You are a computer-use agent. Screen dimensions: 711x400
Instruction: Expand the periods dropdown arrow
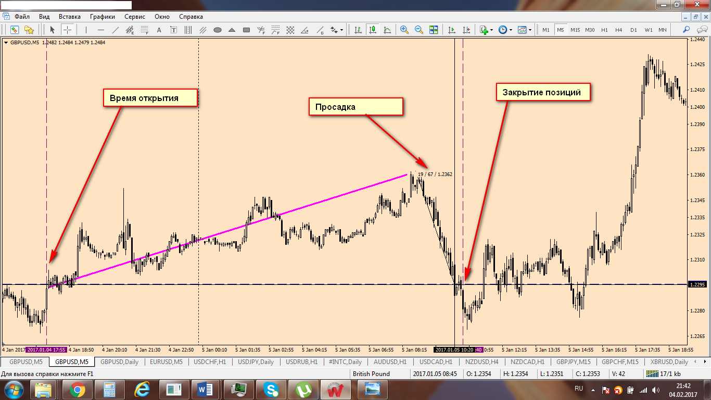pos(511,30)
